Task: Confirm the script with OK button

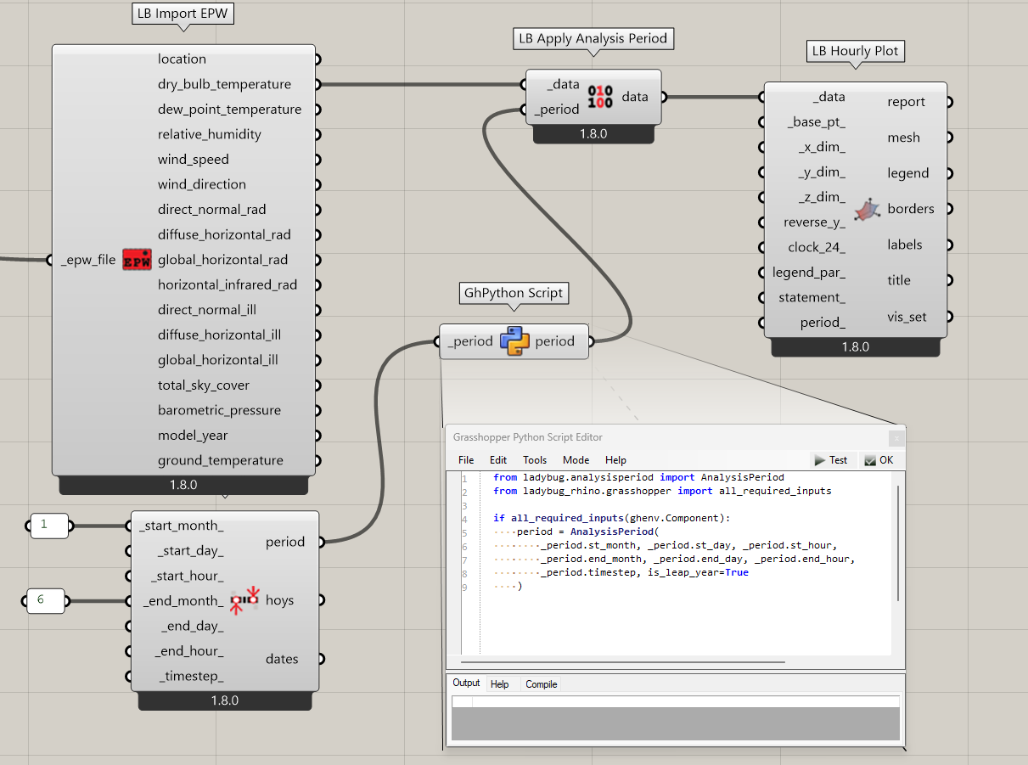Action: (879, 459)
